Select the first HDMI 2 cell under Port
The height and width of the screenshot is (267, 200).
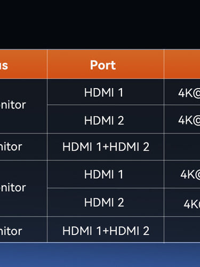[106, 119]
